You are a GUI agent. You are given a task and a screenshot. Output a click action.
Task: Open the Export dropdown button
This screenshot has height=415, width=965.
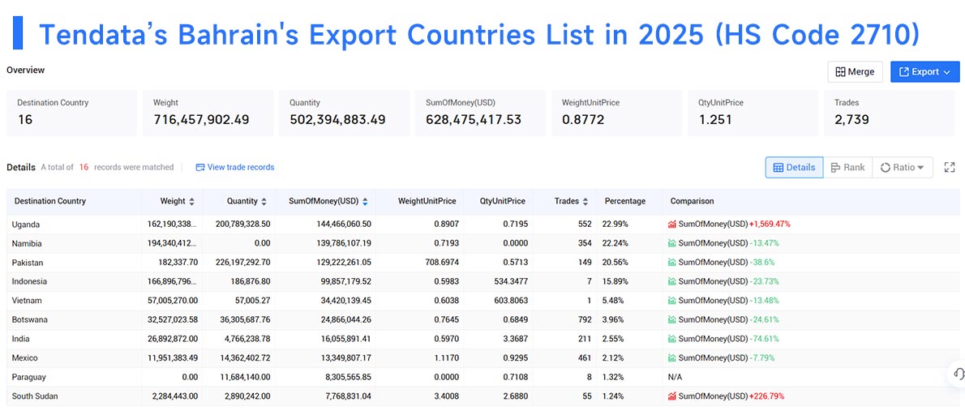925,72
